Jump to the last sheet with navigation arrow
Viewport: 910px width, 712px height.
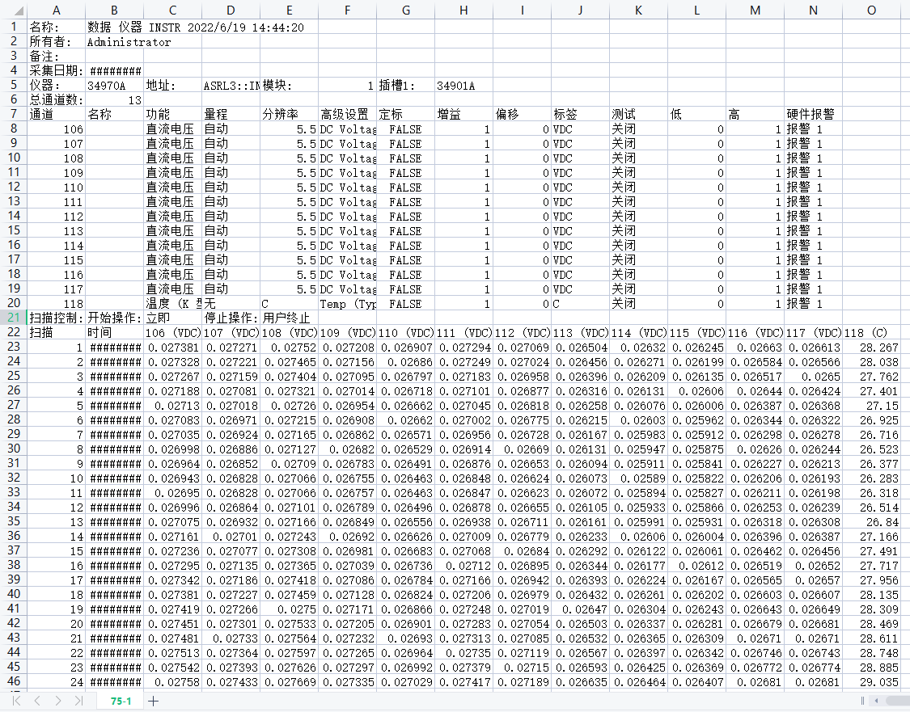click(78, 701)
